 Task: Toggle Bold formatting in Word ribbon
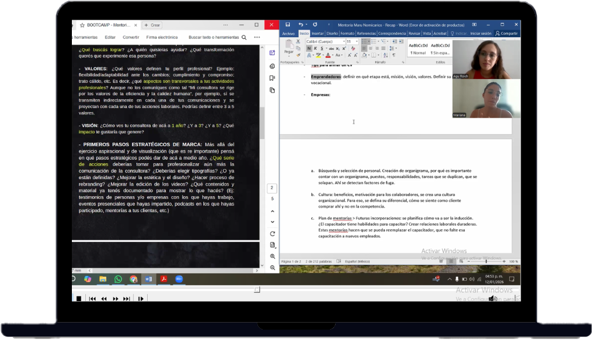point(309,49)
